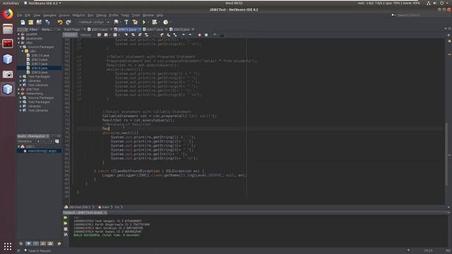This screenshot has width=452, height=254.
Task: Collapse the Networking project node
Action: click(x=19, y=94)
